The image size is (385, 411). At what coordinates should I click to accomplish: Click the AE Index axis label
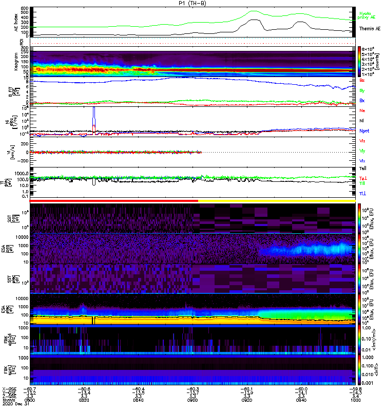pyautogui.click(x=16, y=23)
